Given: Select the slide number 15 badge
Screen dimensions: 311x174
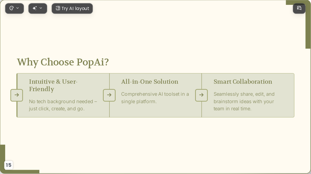Looking at the screenshot, I should 9,165.
